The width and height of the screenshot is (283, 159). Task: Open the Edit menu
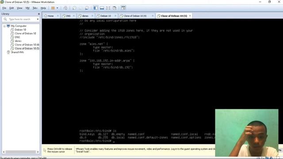point(11,8)
